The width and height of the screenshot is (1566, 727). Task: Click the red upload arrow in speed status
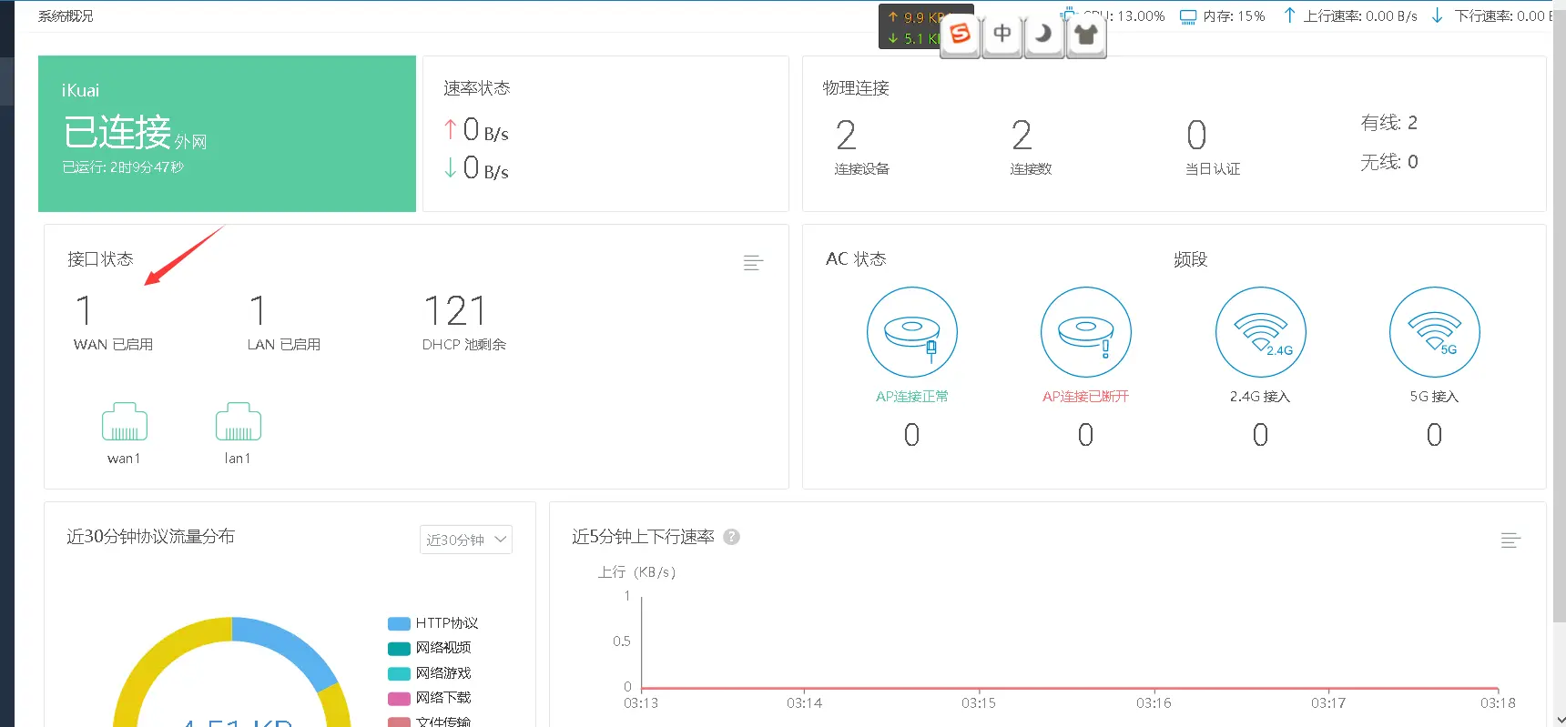click(450, 129)
